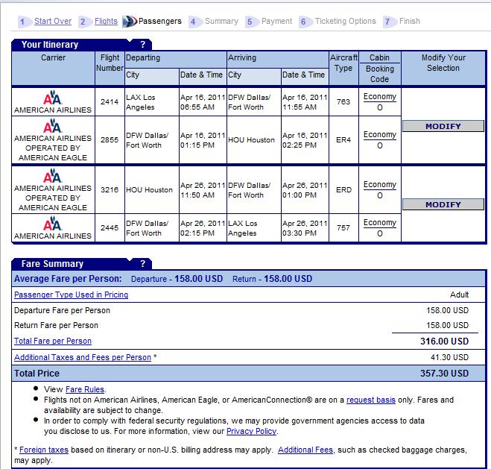Open the Cabin column header link
The height and width of the screenshot is (469, 491).
[x=379, y=58]
